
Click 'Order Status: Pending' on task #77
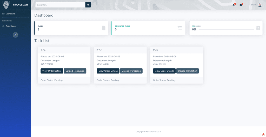(x=108, y=80)
